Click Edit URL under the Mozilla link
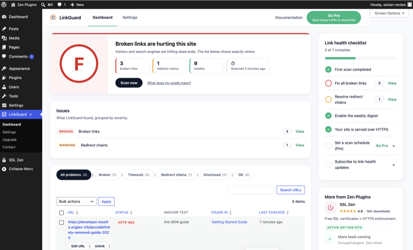The height and width of the screenshot is (250, 413). pos(78,246)
